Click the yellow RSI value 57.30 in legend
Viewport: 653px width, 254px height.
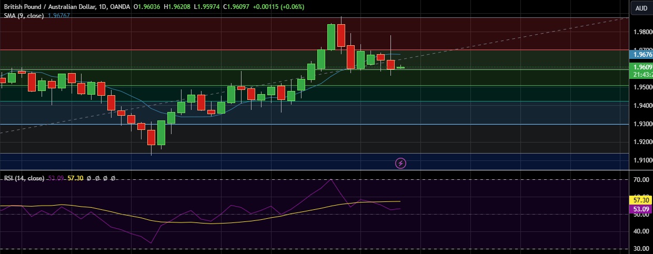(x=76, y=178)
